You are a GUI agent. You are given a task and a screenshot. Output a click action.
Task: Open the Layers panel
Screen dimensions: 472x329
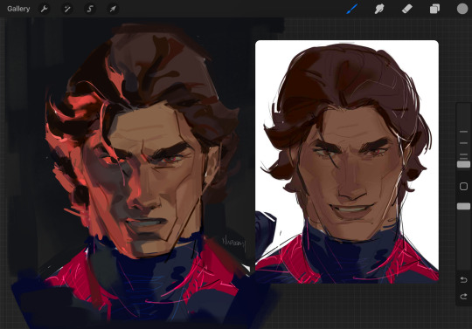pos(434,9)
